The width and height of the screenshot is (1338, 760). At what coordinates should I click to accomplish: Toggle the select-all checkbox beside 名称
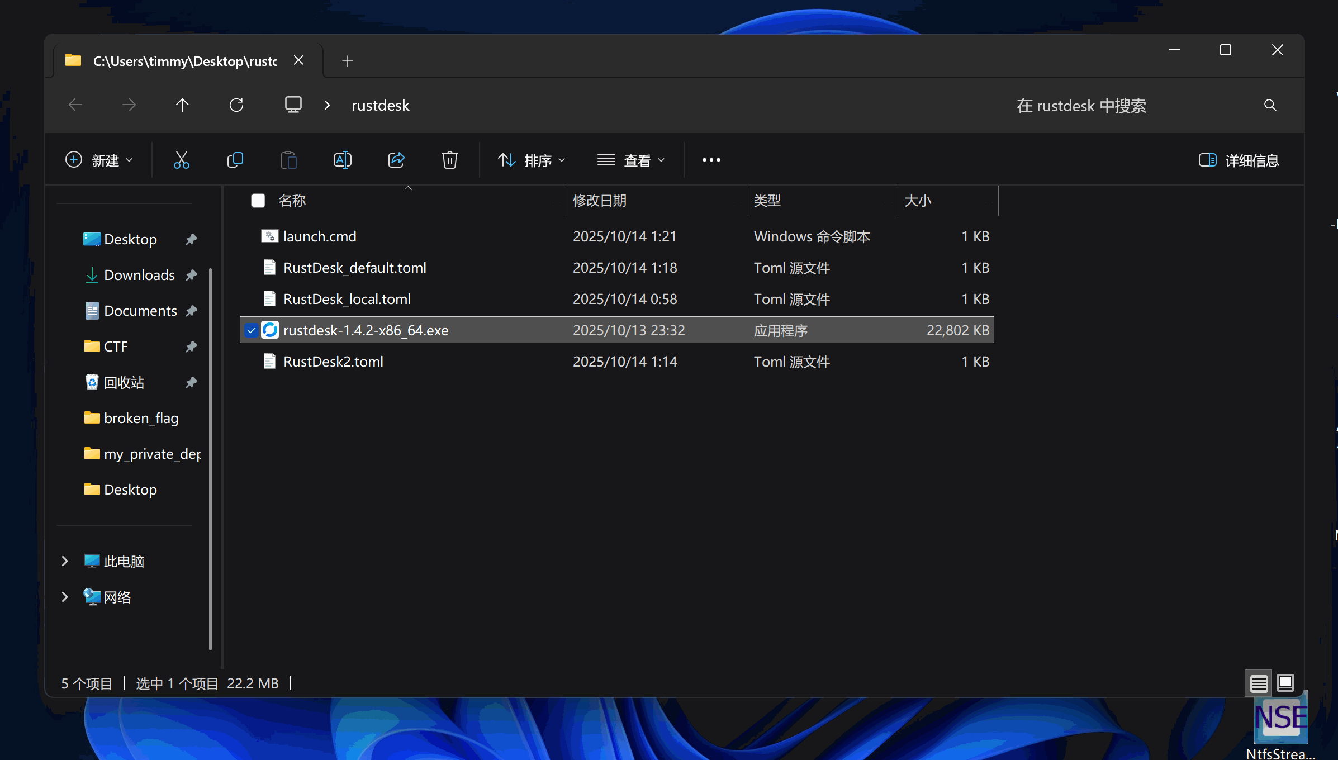click(x=258, y=201)
